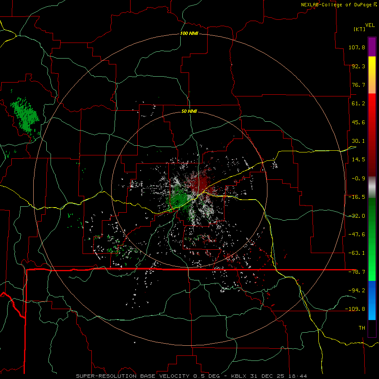Click the TH threshold label in legend

pos(362,328)
